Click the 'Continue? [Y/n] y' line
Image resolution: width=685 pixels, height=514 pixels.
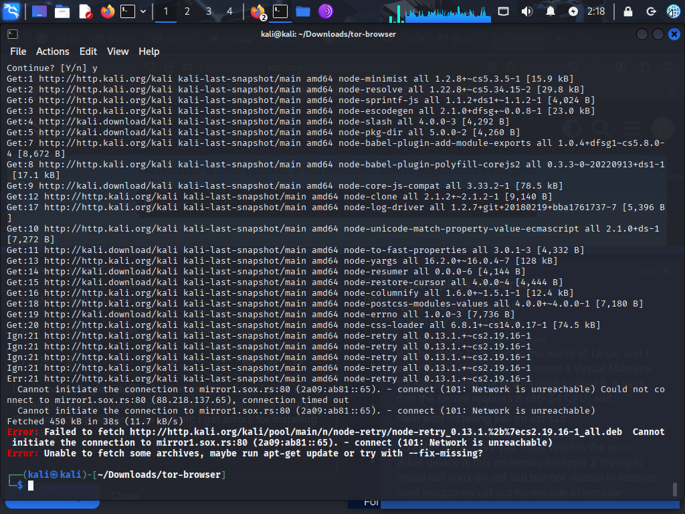[52, 68]
